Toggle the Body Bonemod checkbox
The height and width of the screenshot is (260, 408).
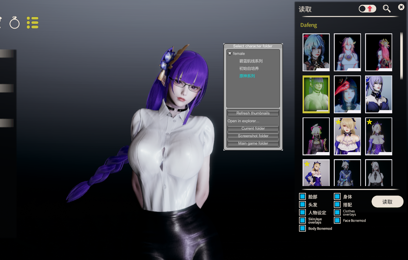pos(302,228)
